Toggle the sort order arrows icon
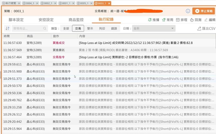Viewport: 216px width, 134px height. [x=7, y=28]
